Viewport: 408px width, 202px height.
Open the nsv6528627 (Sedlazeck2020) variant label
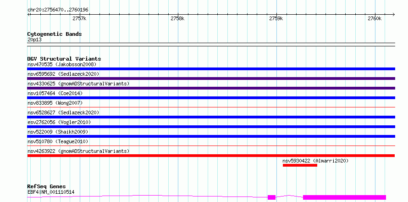pos(63,112)
